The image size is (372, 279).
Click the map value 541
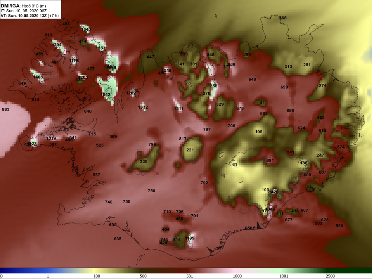point(291,152)
